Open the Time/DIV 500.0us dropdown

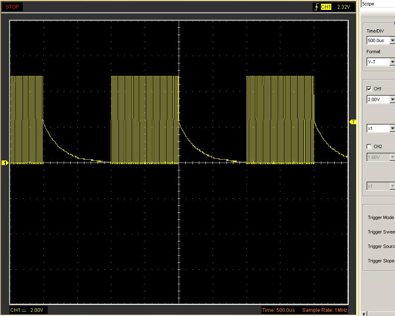point(392,40)
